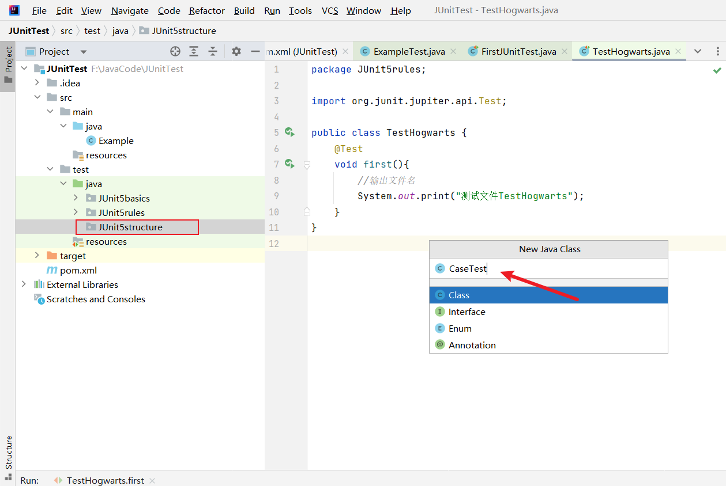Screen dimensions: 726x486
Task: Select pom.xml in the project tree
Action: pos(78,270)
